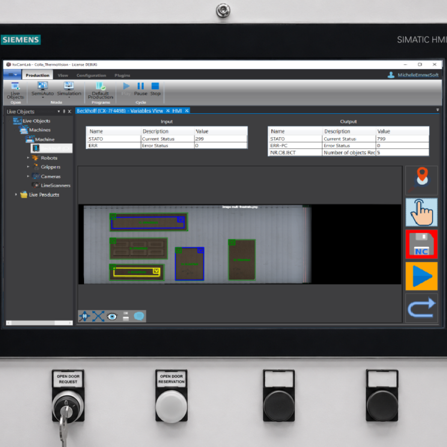Fit image with the crossed-arrows tool
This screenshot has height=447, width=447.
point(98,316)
